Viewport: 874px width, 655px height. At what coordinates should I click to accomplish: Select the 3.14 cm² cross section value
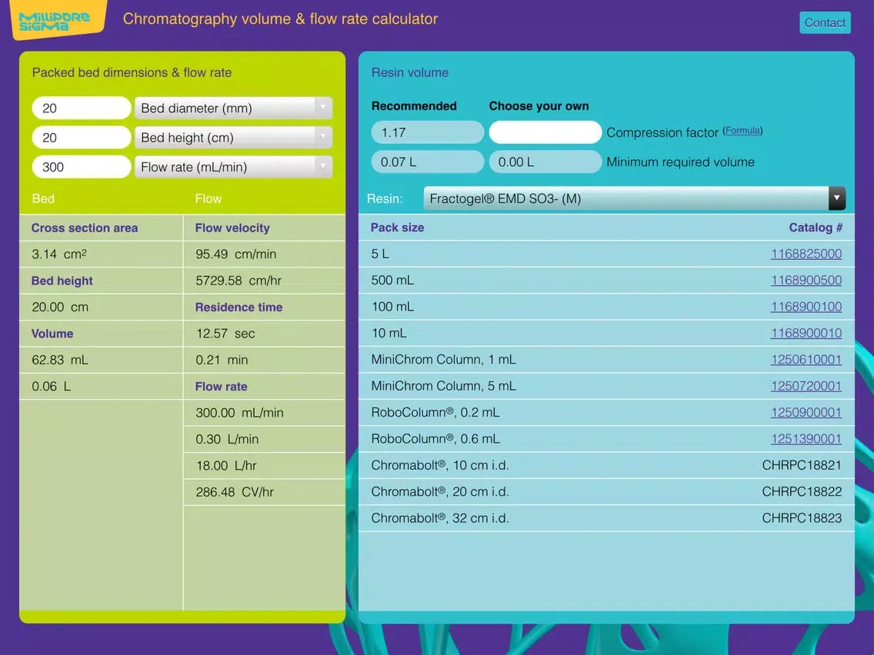coord(59,254)
